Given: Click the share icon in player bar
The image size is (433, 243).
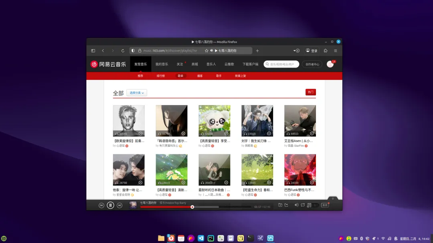Looking at the screenshot, I should (x=286, y=205).
